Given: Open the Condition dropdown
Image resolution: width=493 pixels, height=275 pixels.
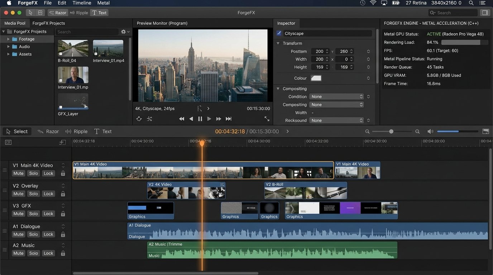Looking at the screenshot, I should 336,97.
